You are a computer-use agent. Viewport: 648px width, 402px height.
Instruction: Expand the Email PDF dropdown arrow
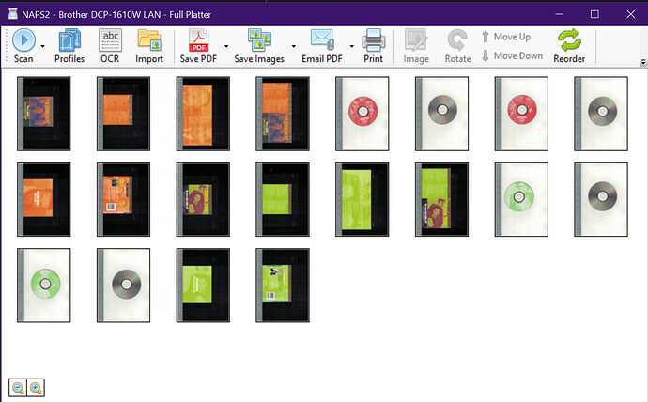[x=351, y=46]
